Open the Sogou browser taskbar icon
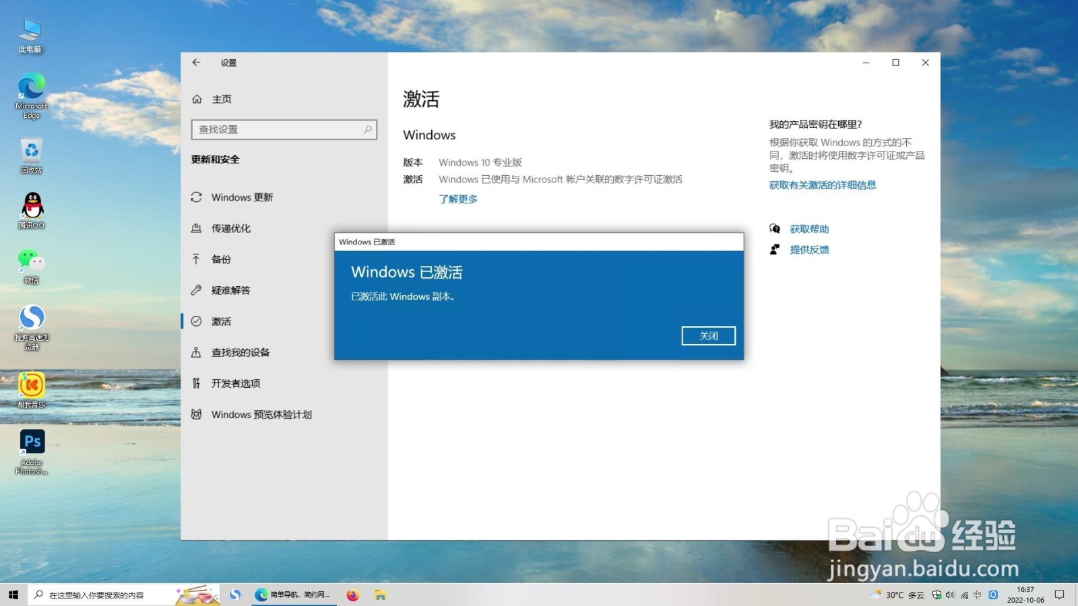This screenshot has height=606, width=1078. pyautogui.click(x=235, y=595)
